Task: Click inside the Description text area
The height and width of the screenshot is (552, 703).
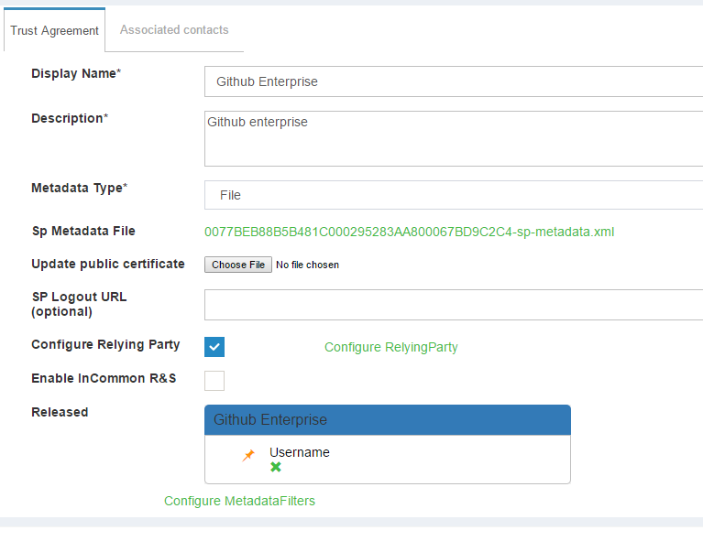Action: pyautogui.click(x=454, y=139)
